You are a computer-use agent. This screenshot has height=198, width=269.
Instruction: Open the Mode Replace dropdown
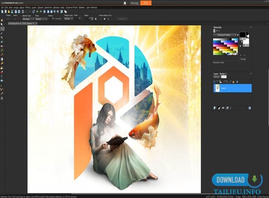pyautogui.click(x=41, y=19)
